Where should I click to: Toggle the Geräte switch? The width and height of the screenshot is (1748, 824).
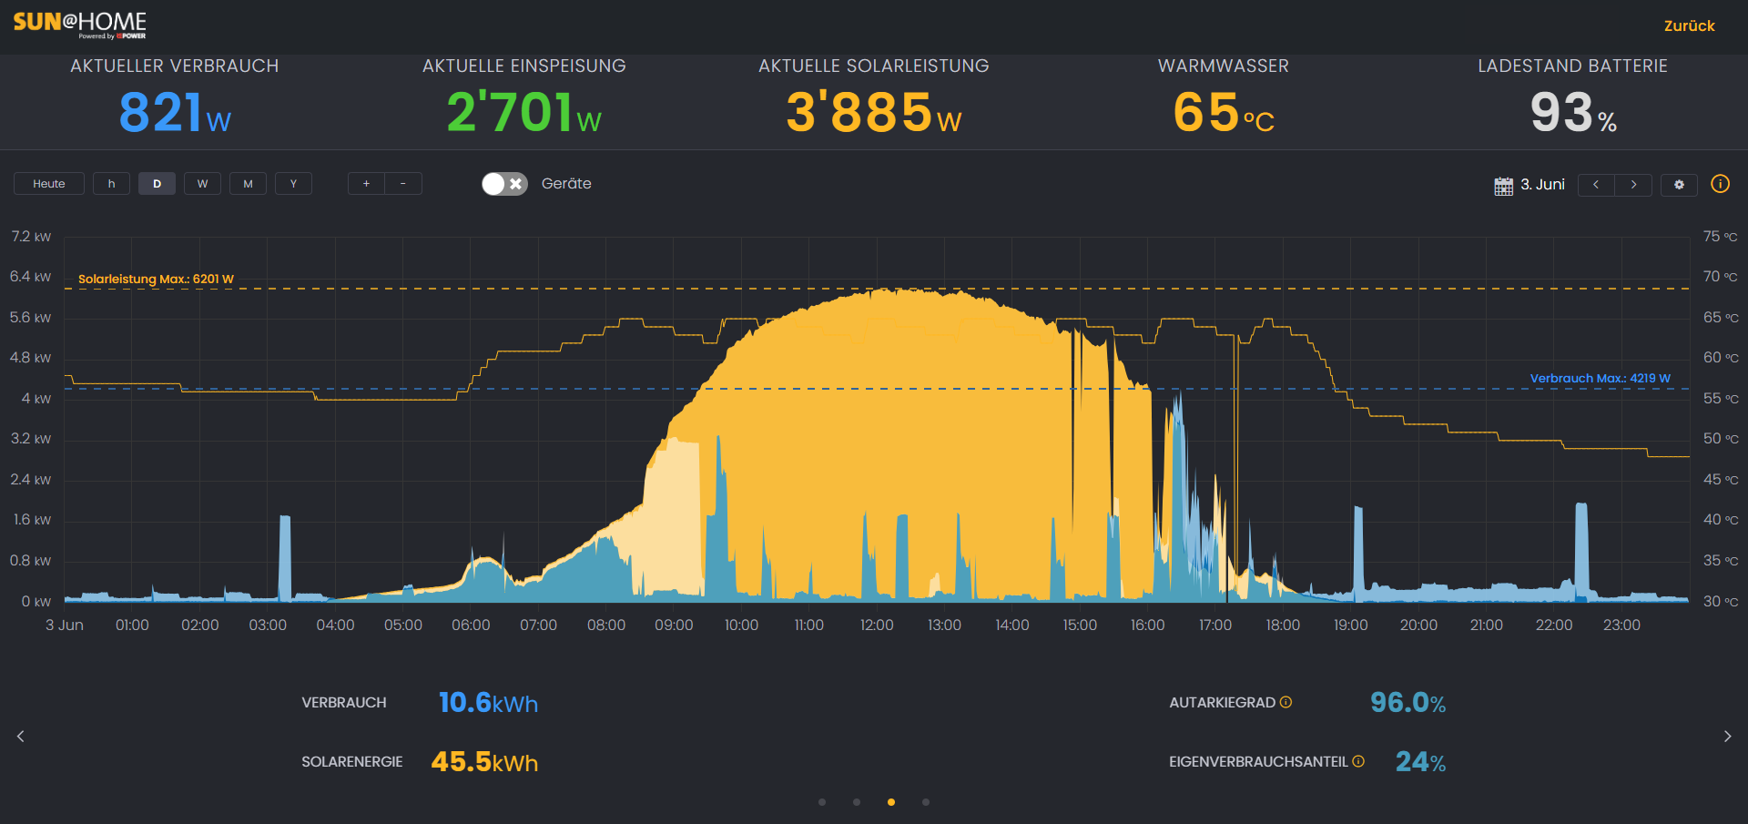[x=504, y=184]
